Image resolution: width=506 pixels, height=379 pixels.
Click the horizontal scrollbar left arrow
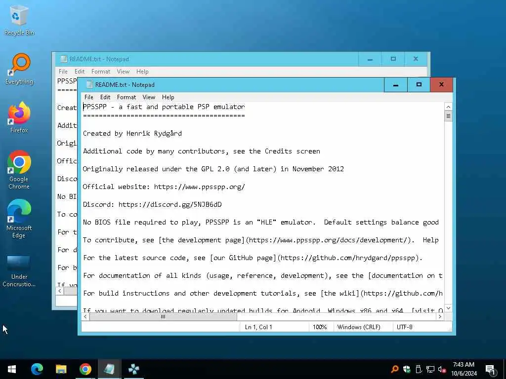[x=85, y=317]
